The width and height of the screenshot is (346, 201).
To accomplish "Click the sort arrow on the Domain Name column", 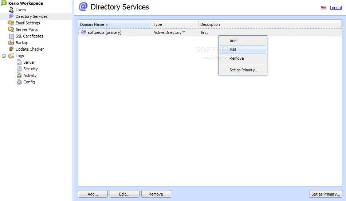I will [107, 25].
